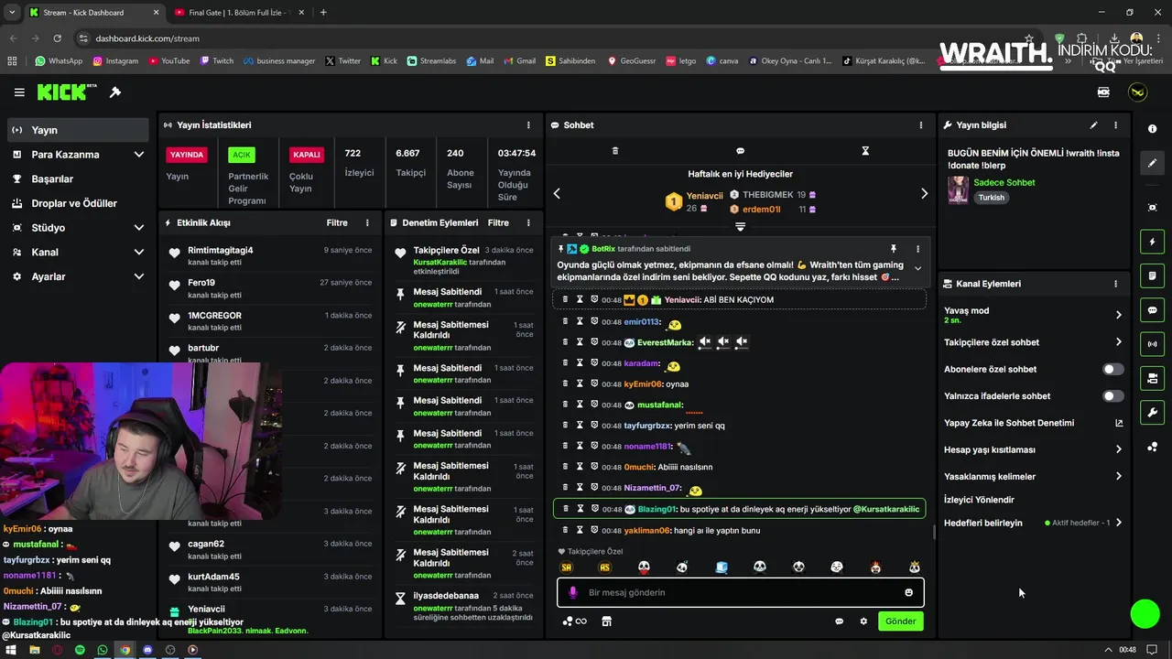This screenshot has height=659, width=1172.
Task: Open the hamburger menu beside the Kick logo
Action: tap(19, 92)
